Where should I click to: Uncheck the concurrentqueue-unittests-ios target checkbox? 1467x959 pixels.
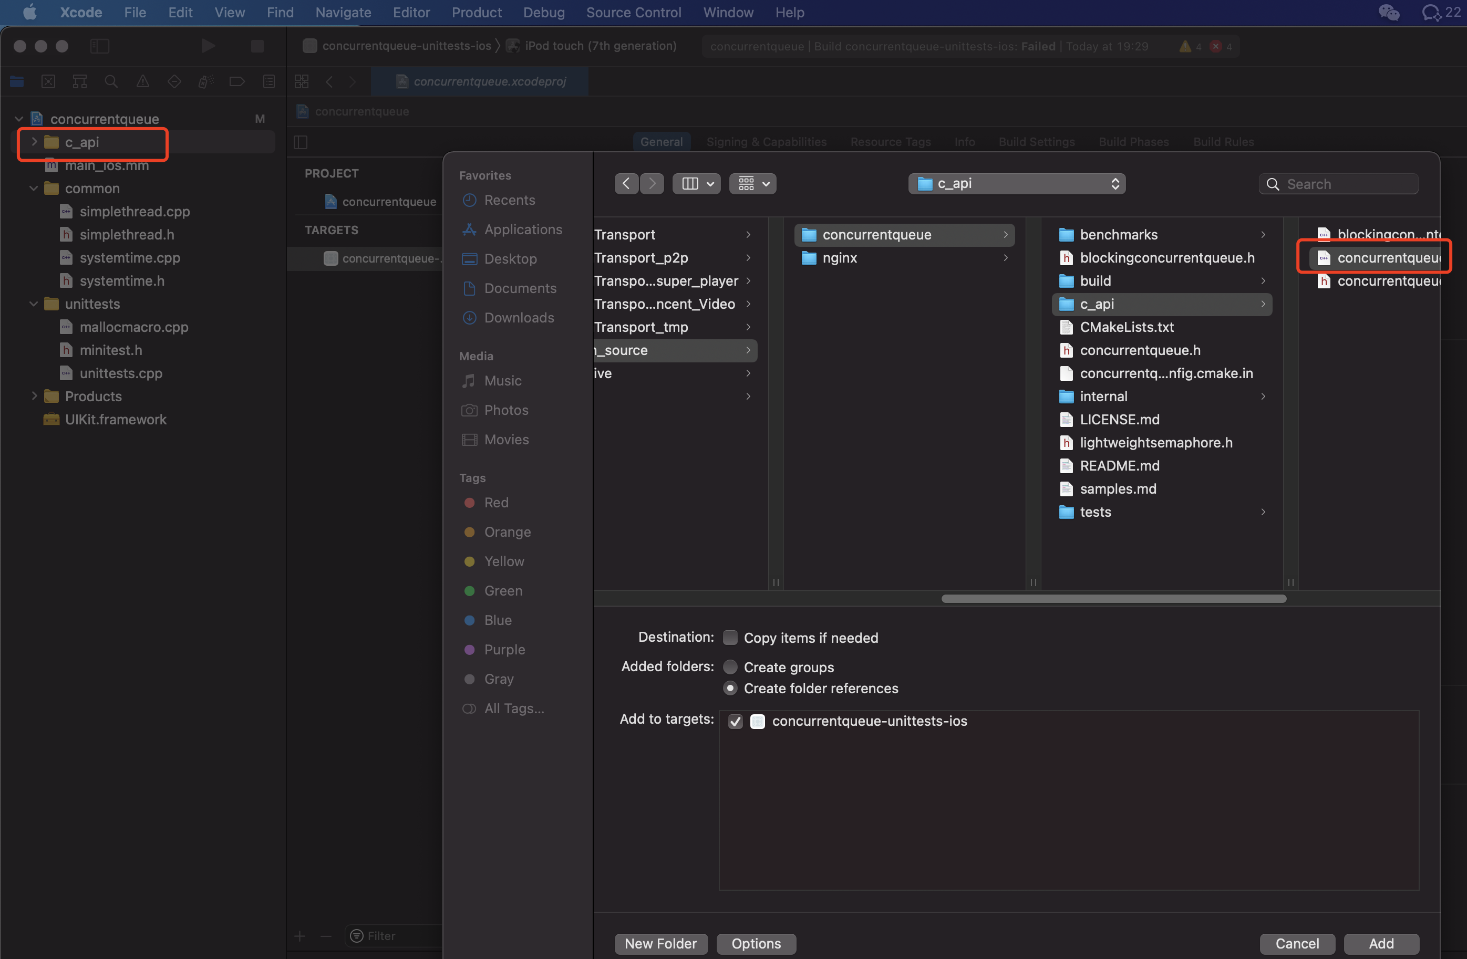point(736,721)
